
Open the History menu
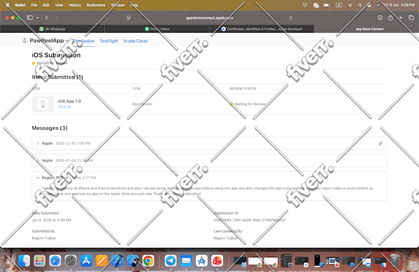(x=75, y=5)
